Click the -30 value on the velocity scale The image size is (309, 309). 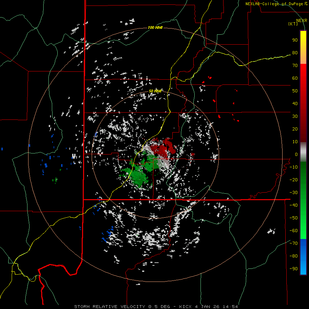click(x=294, y=193)
